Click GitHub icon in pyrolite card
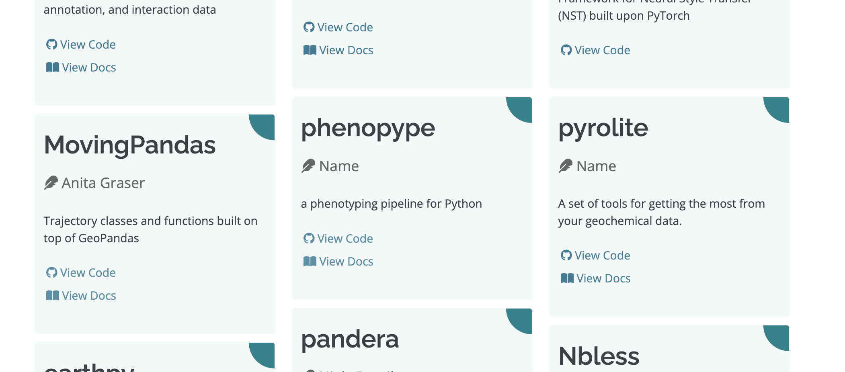Image resolution: width=845 pixels, height=372 pixels. [566, 255]
